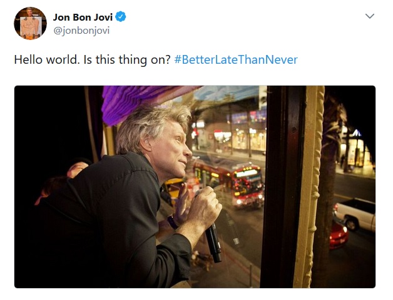Visit the @jonbonjovi handle
The width and height of the screenshot is (393, 300).
tap(81, 31)
